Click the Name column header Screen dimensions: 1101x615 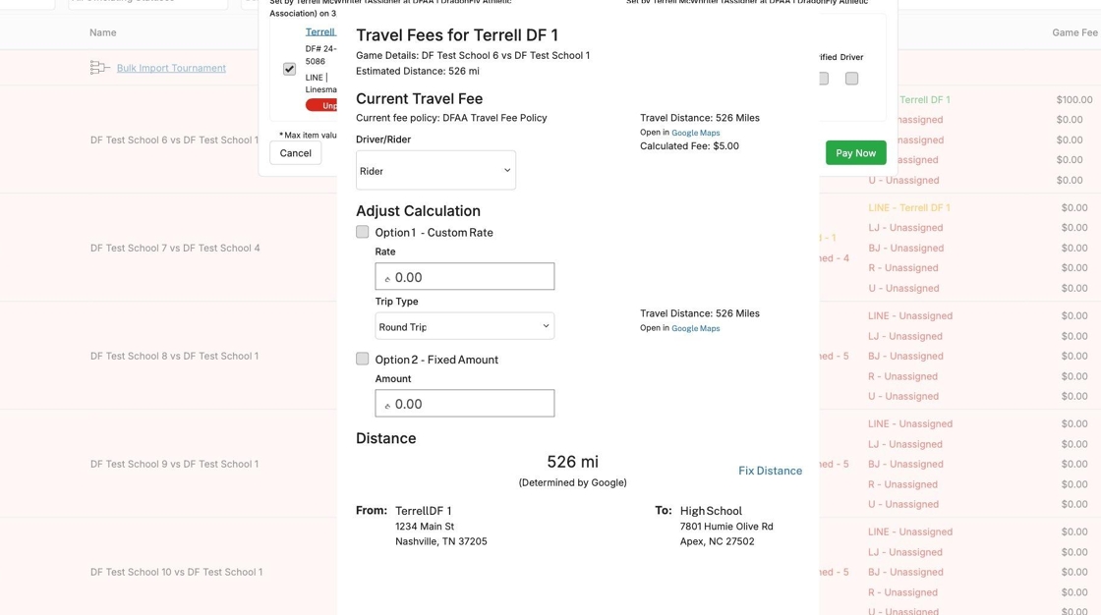tap(102, 32)
